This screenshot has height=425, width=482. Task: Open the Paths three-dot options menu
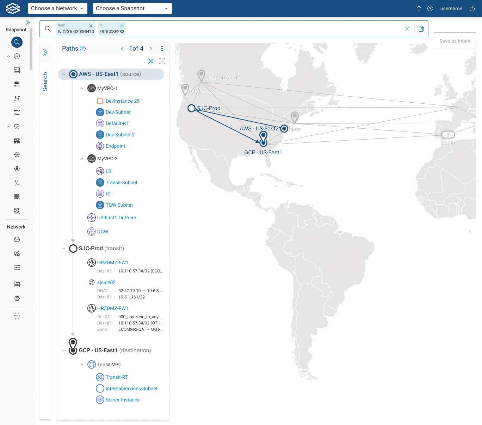click(162, 49)
